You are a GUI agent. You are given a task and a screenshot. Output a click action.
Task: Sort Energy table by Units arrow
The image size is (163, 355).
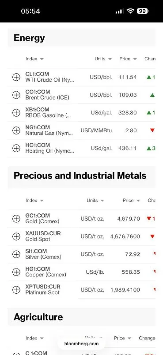point(110,59)
